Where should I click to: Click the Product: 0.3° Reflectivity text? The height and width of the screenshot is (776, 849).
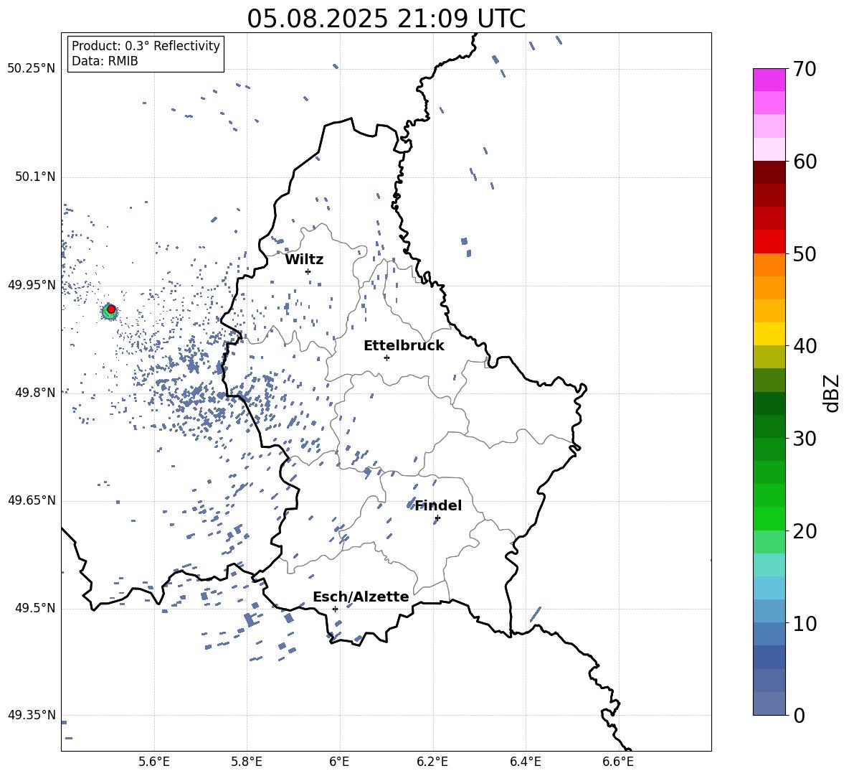click(146, 46)
